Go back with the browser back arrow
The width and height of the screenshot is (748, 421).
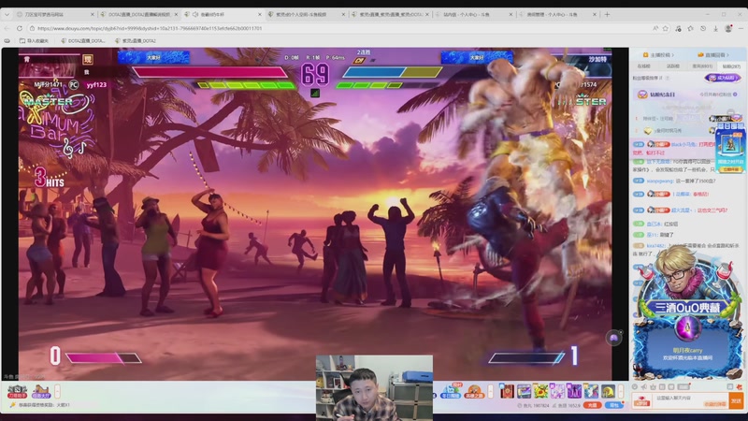(x=7, y=28)
